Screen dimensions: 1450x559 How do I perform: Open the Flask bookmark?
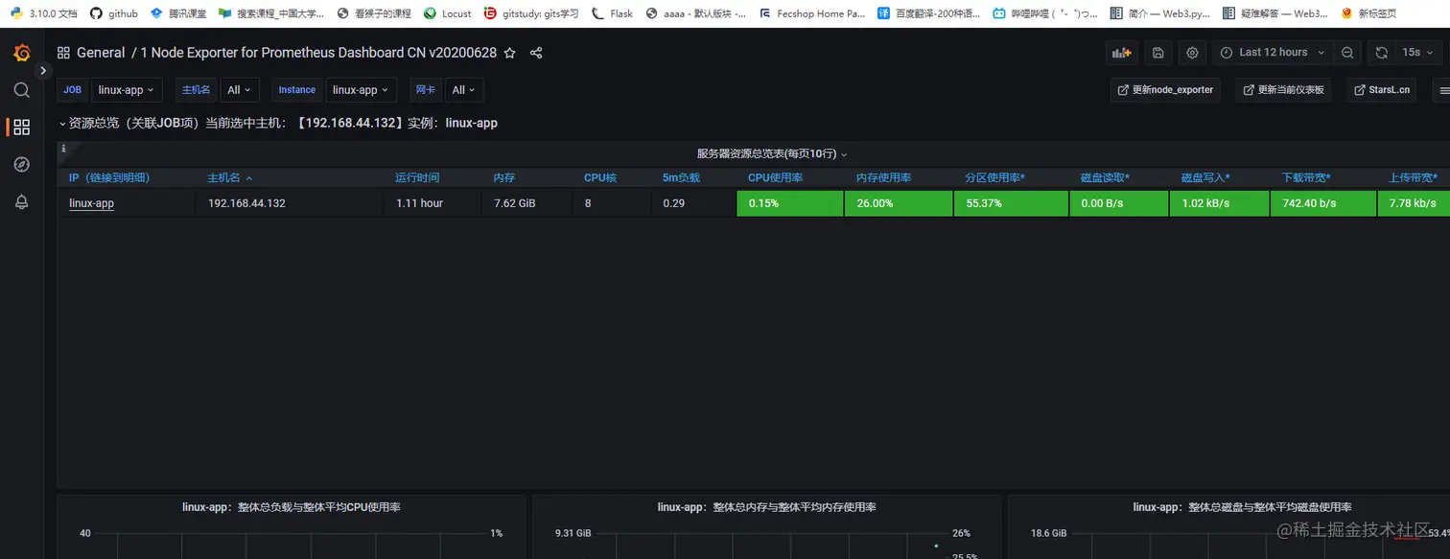tap(612, 13)
